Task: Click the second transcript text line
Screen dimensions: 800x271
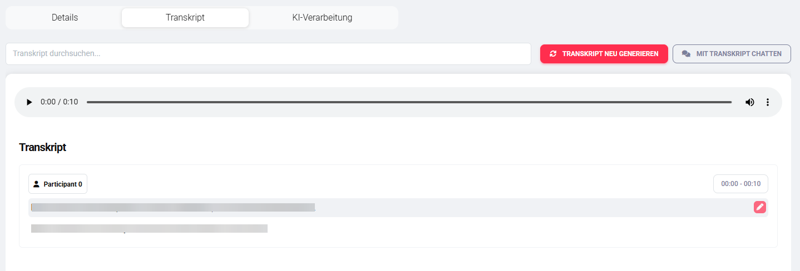Action: click(149, 228)
